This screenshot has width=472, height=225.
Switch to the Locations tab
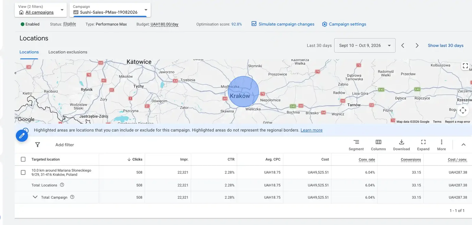tap(29, 52)
